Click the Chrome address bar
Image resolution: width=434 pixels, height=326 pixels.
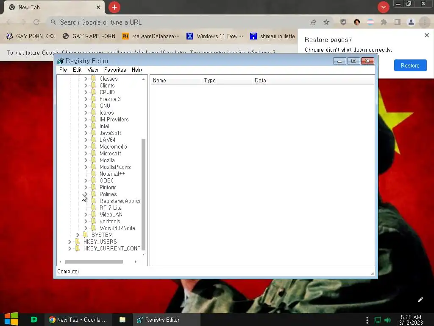coord(177,22)
